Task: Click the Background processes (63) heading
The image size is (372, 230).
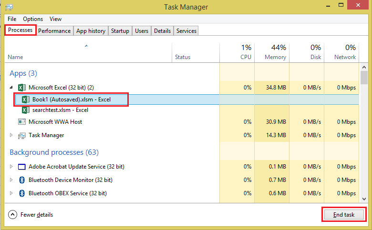Action: (54, 152)
